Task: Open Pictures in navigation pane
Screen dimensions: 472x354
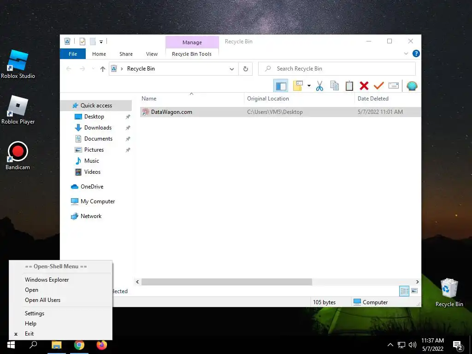Action: (94, 150)
